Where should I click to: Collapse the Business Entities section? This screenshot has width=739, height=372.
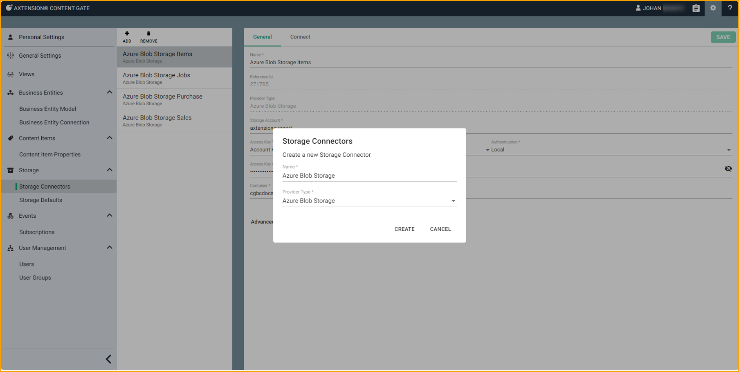point(110,92)
